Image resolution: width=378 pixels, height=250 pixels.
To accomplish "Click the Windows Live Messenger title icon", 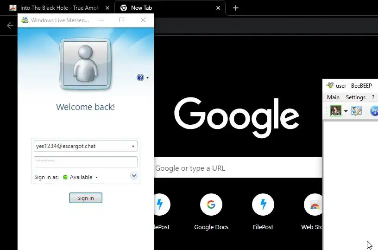I will pyautogui.click(x=25, y=20).
